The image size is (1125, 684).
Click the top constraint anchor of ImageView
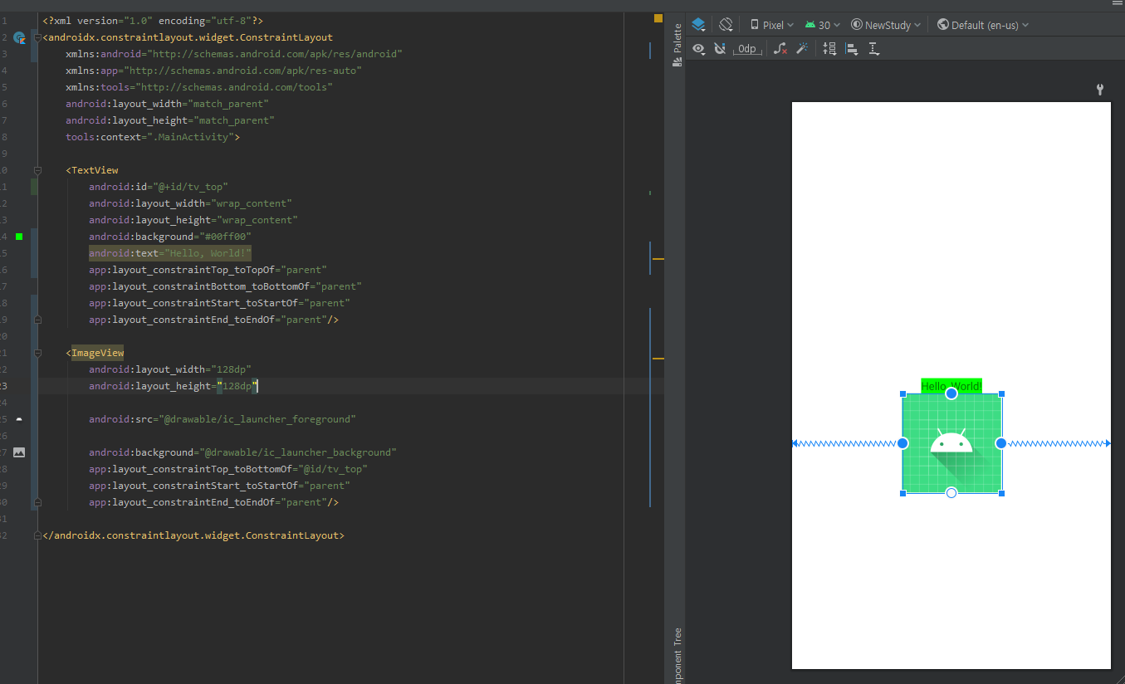951,393
